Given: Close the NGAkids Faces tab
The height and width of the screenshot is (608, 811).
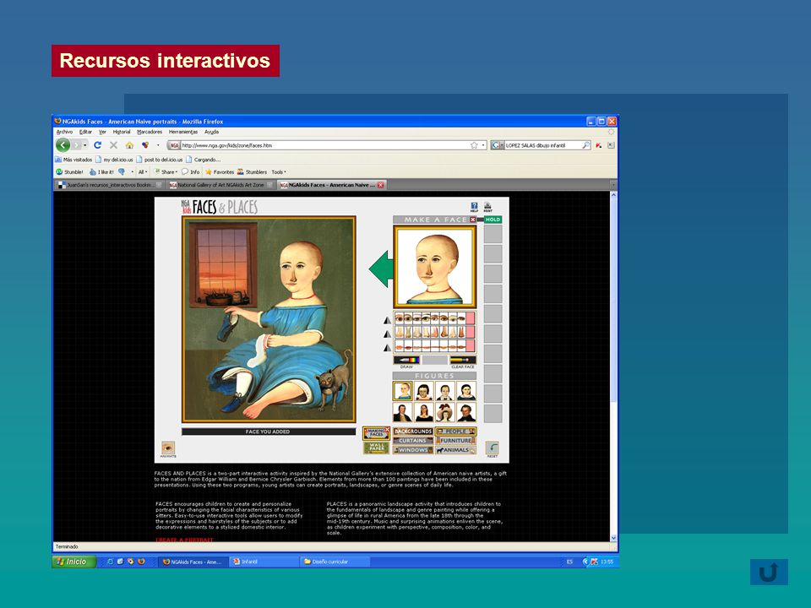Looking at the screenshot, I should (381, 185).
